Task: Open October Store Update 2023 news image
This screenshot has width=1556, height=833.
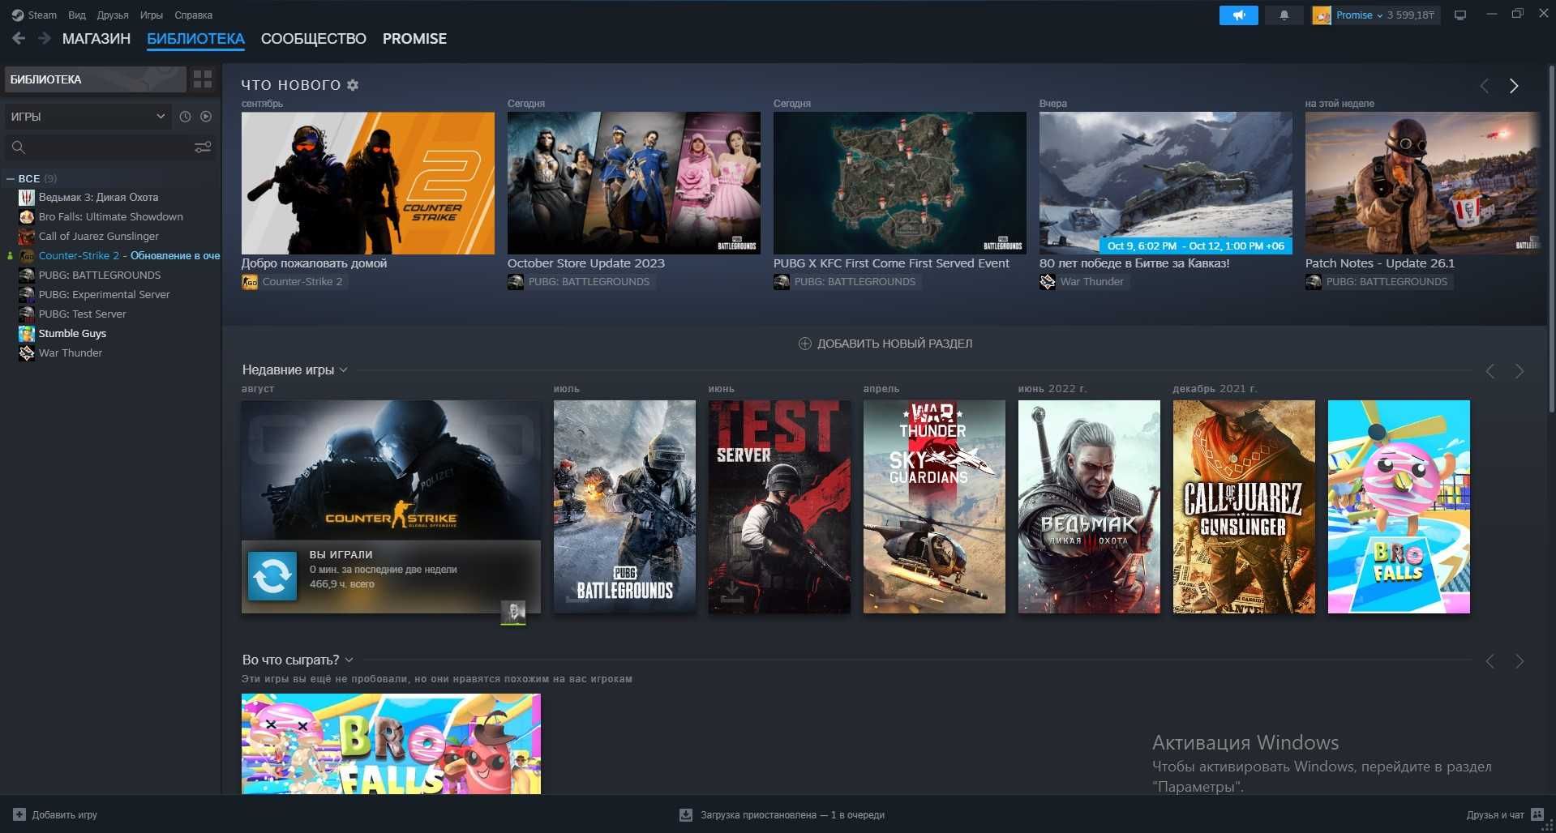Action: (633, 183)
